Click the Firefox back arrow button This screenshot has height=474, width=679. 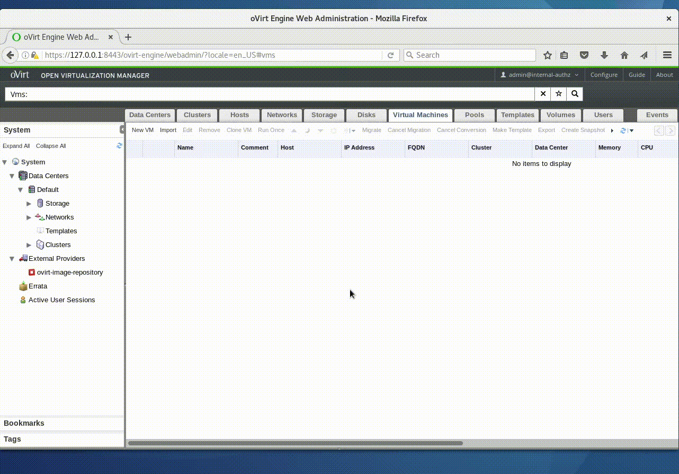[10, 55]
